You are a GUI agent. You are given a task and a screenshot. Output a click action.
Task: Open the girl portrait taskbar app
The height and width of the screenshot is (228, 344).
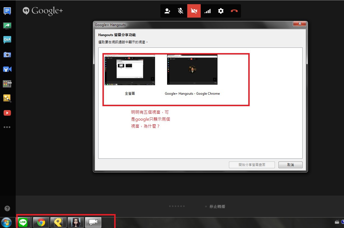[x=76, y=223]
